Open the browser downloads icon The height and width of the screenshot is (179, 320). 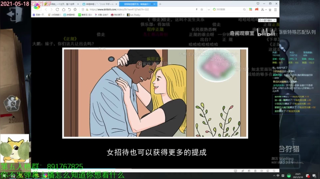(x=270, y=10)
